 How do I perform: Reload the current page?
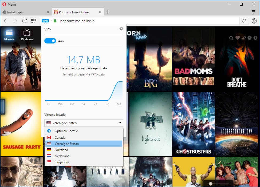coord(24,21)
